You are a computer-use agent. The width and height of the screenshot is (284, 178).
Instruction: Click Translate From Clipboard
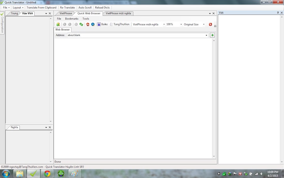tap(42, 8)
